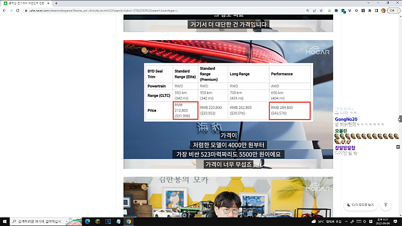The height and width of the screenshot is (226, 402).
Task: Jump to top of page arrow button
Action: point(385,205)
